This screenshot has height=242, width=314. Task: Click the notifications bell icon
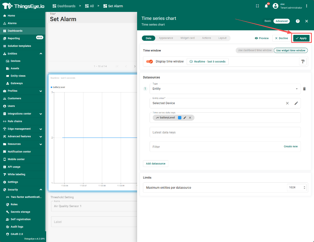point(266,6)
